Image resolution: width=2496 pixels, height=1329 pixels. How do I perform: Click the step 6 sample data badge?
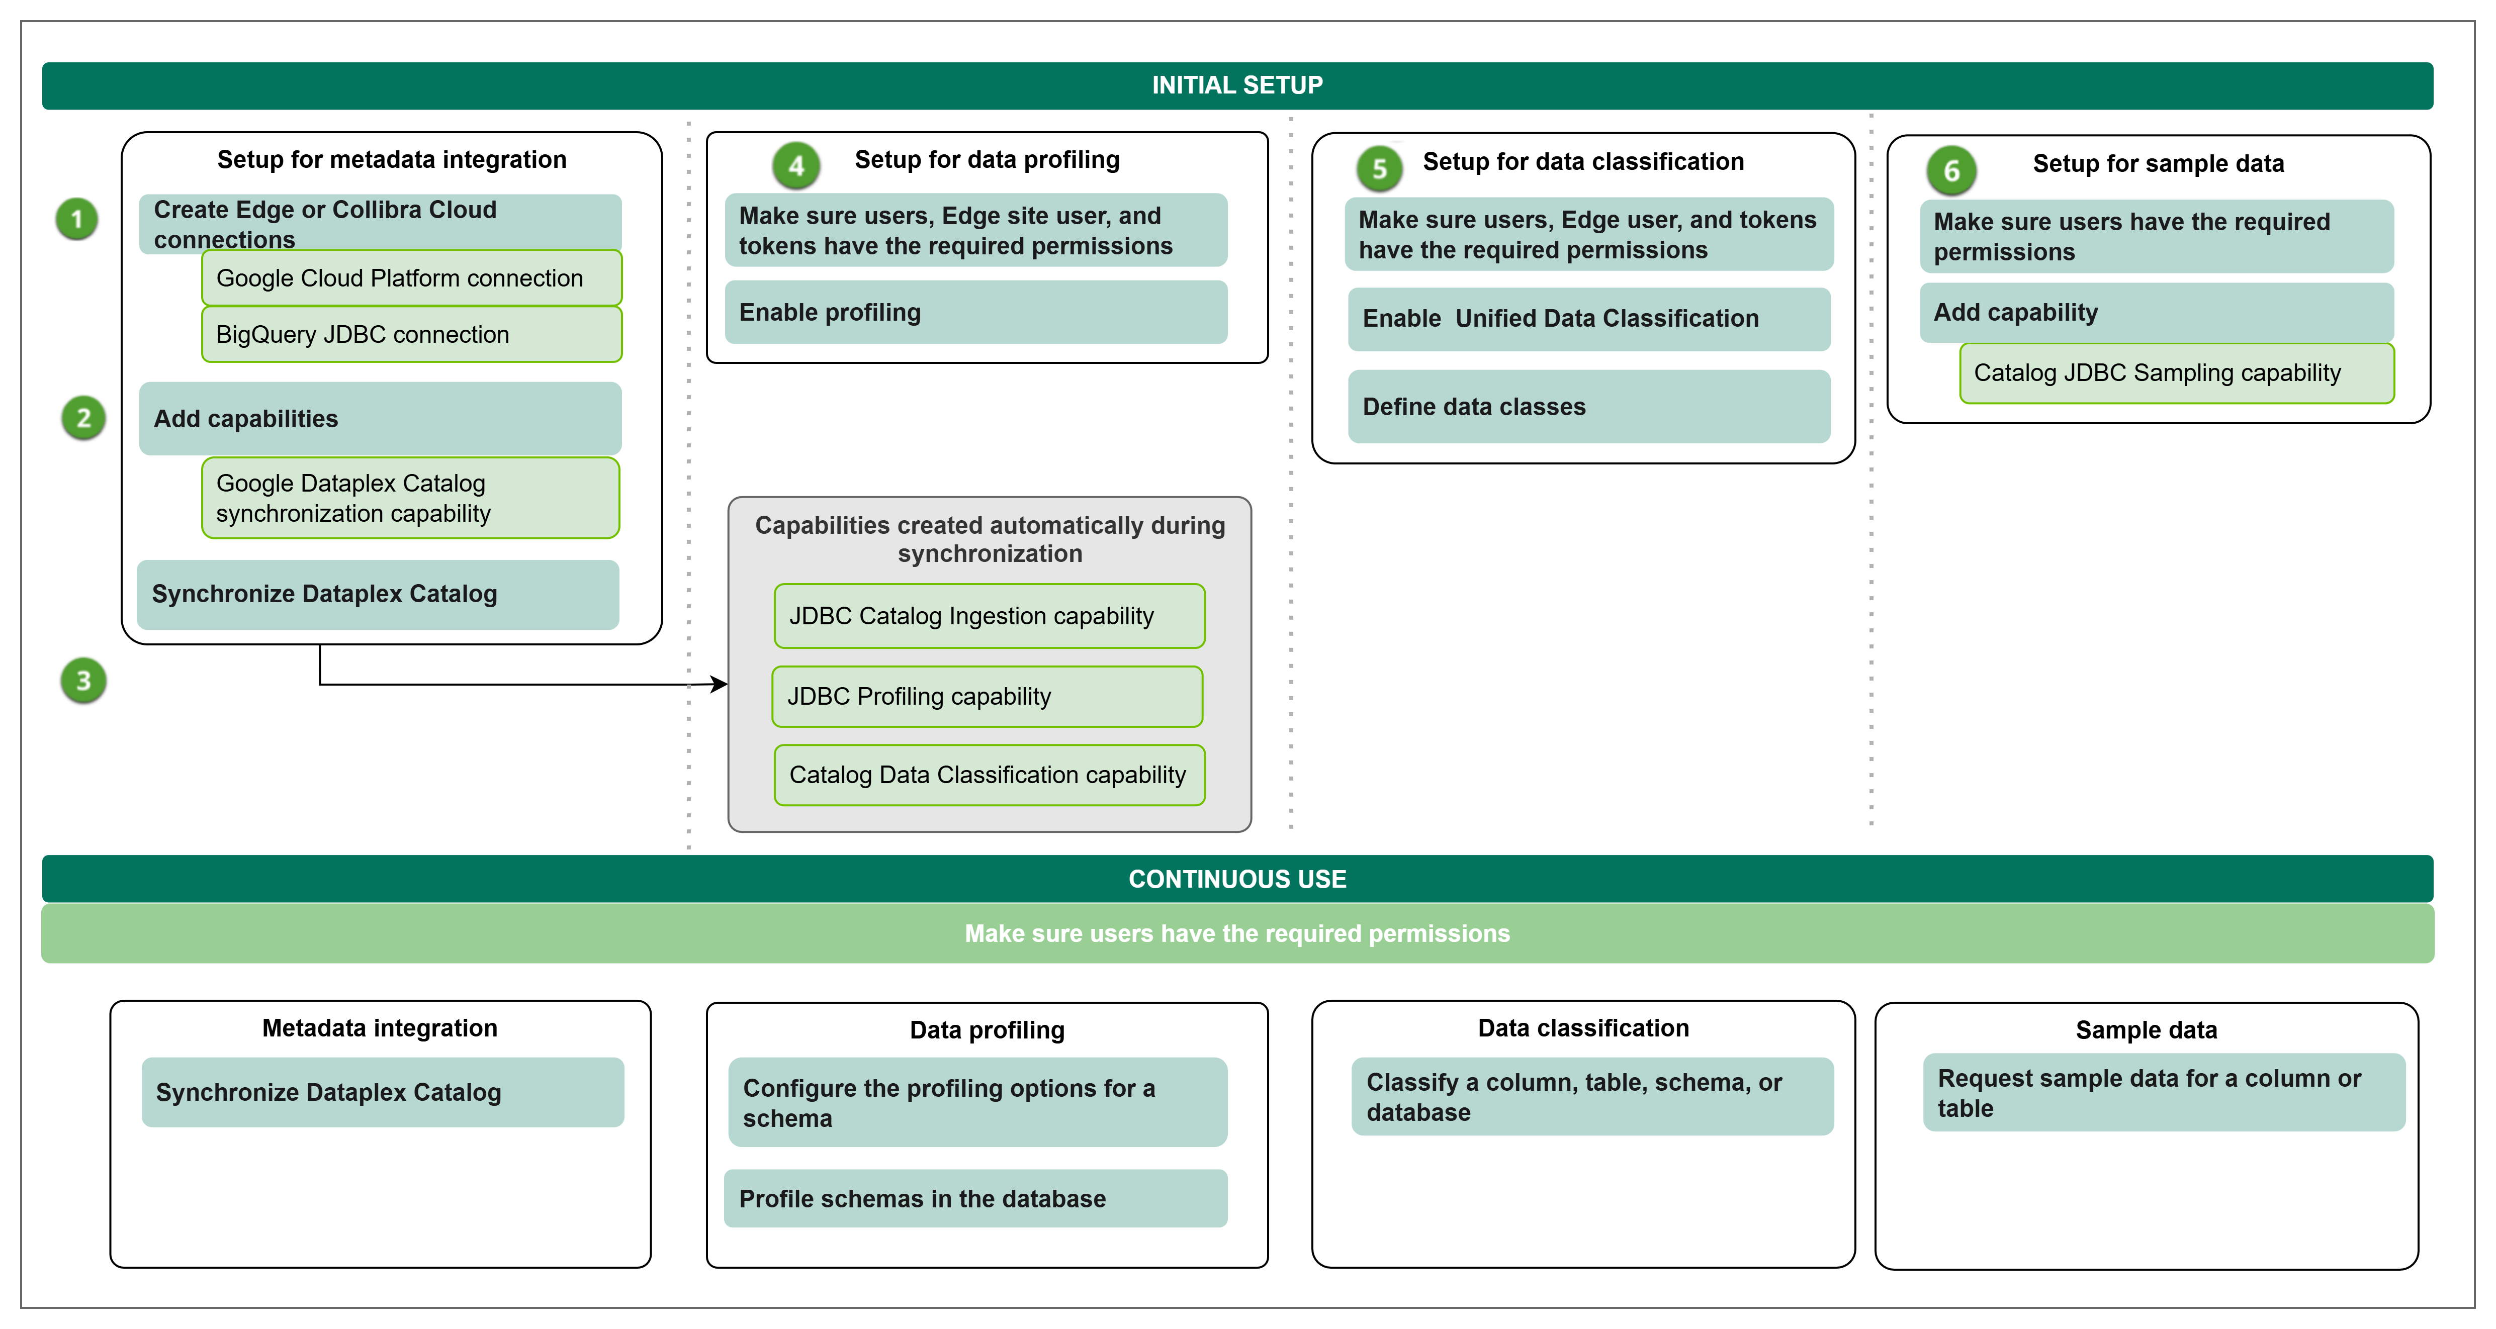[x=1951, y=170]
